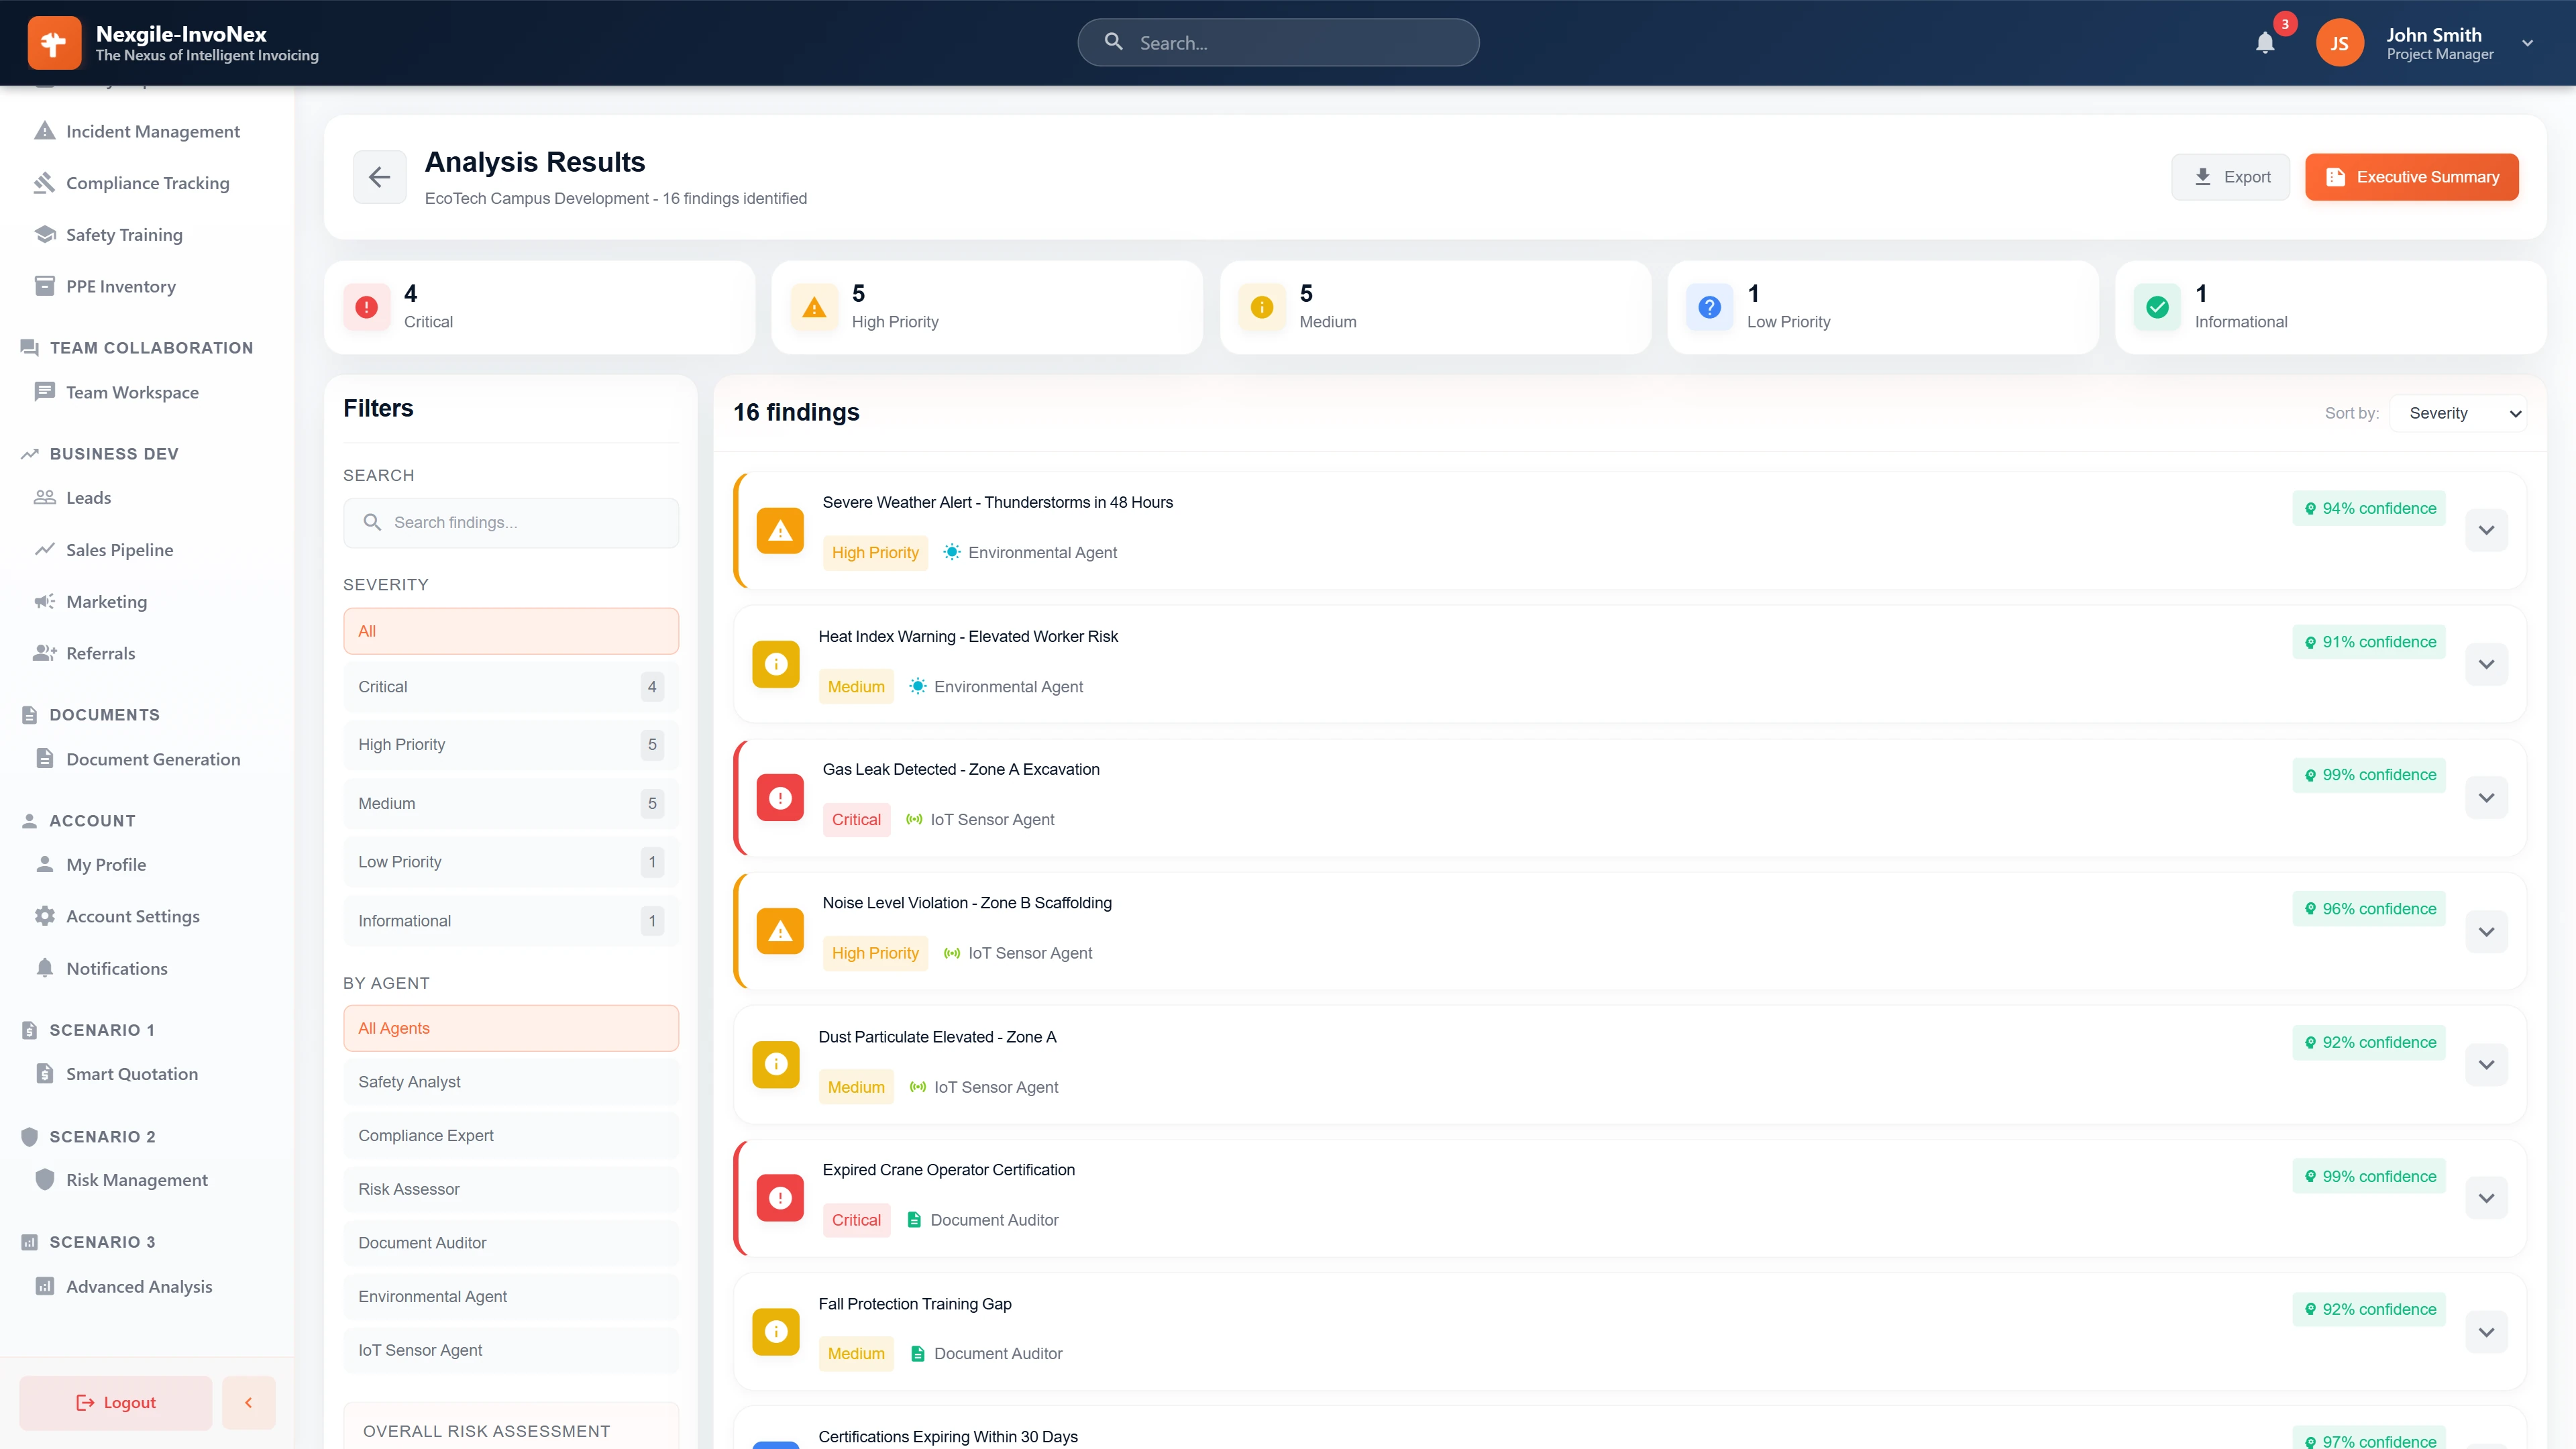
Task: Open Incident Management in sidebar
Action: (x=152, y=131)
